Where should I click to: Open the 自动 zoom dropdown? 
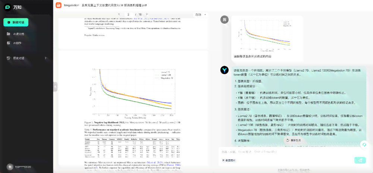[201, 15]
